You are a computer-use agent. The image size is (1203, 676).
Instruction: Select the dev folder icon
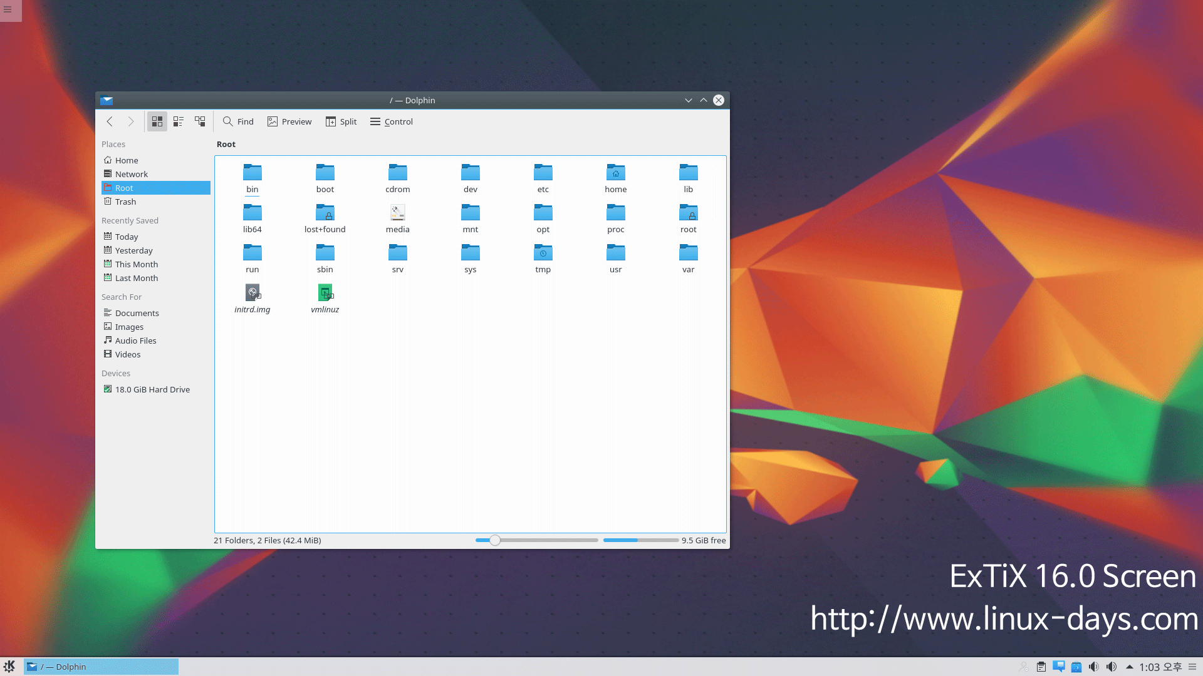pyautogui.click(x=471, y=172)
